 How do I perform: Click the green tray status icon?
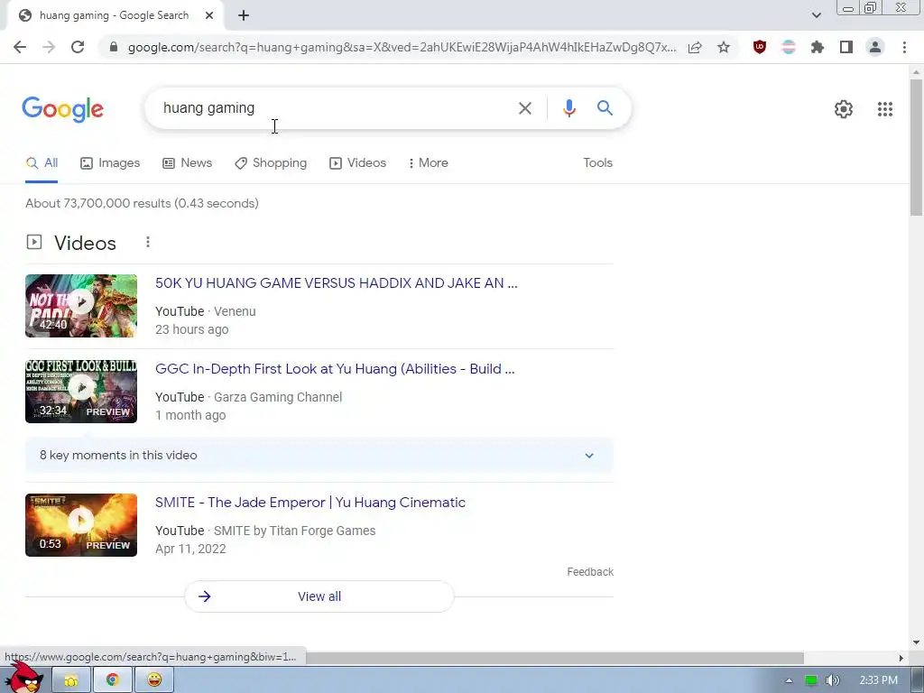[x=811, y=680]
